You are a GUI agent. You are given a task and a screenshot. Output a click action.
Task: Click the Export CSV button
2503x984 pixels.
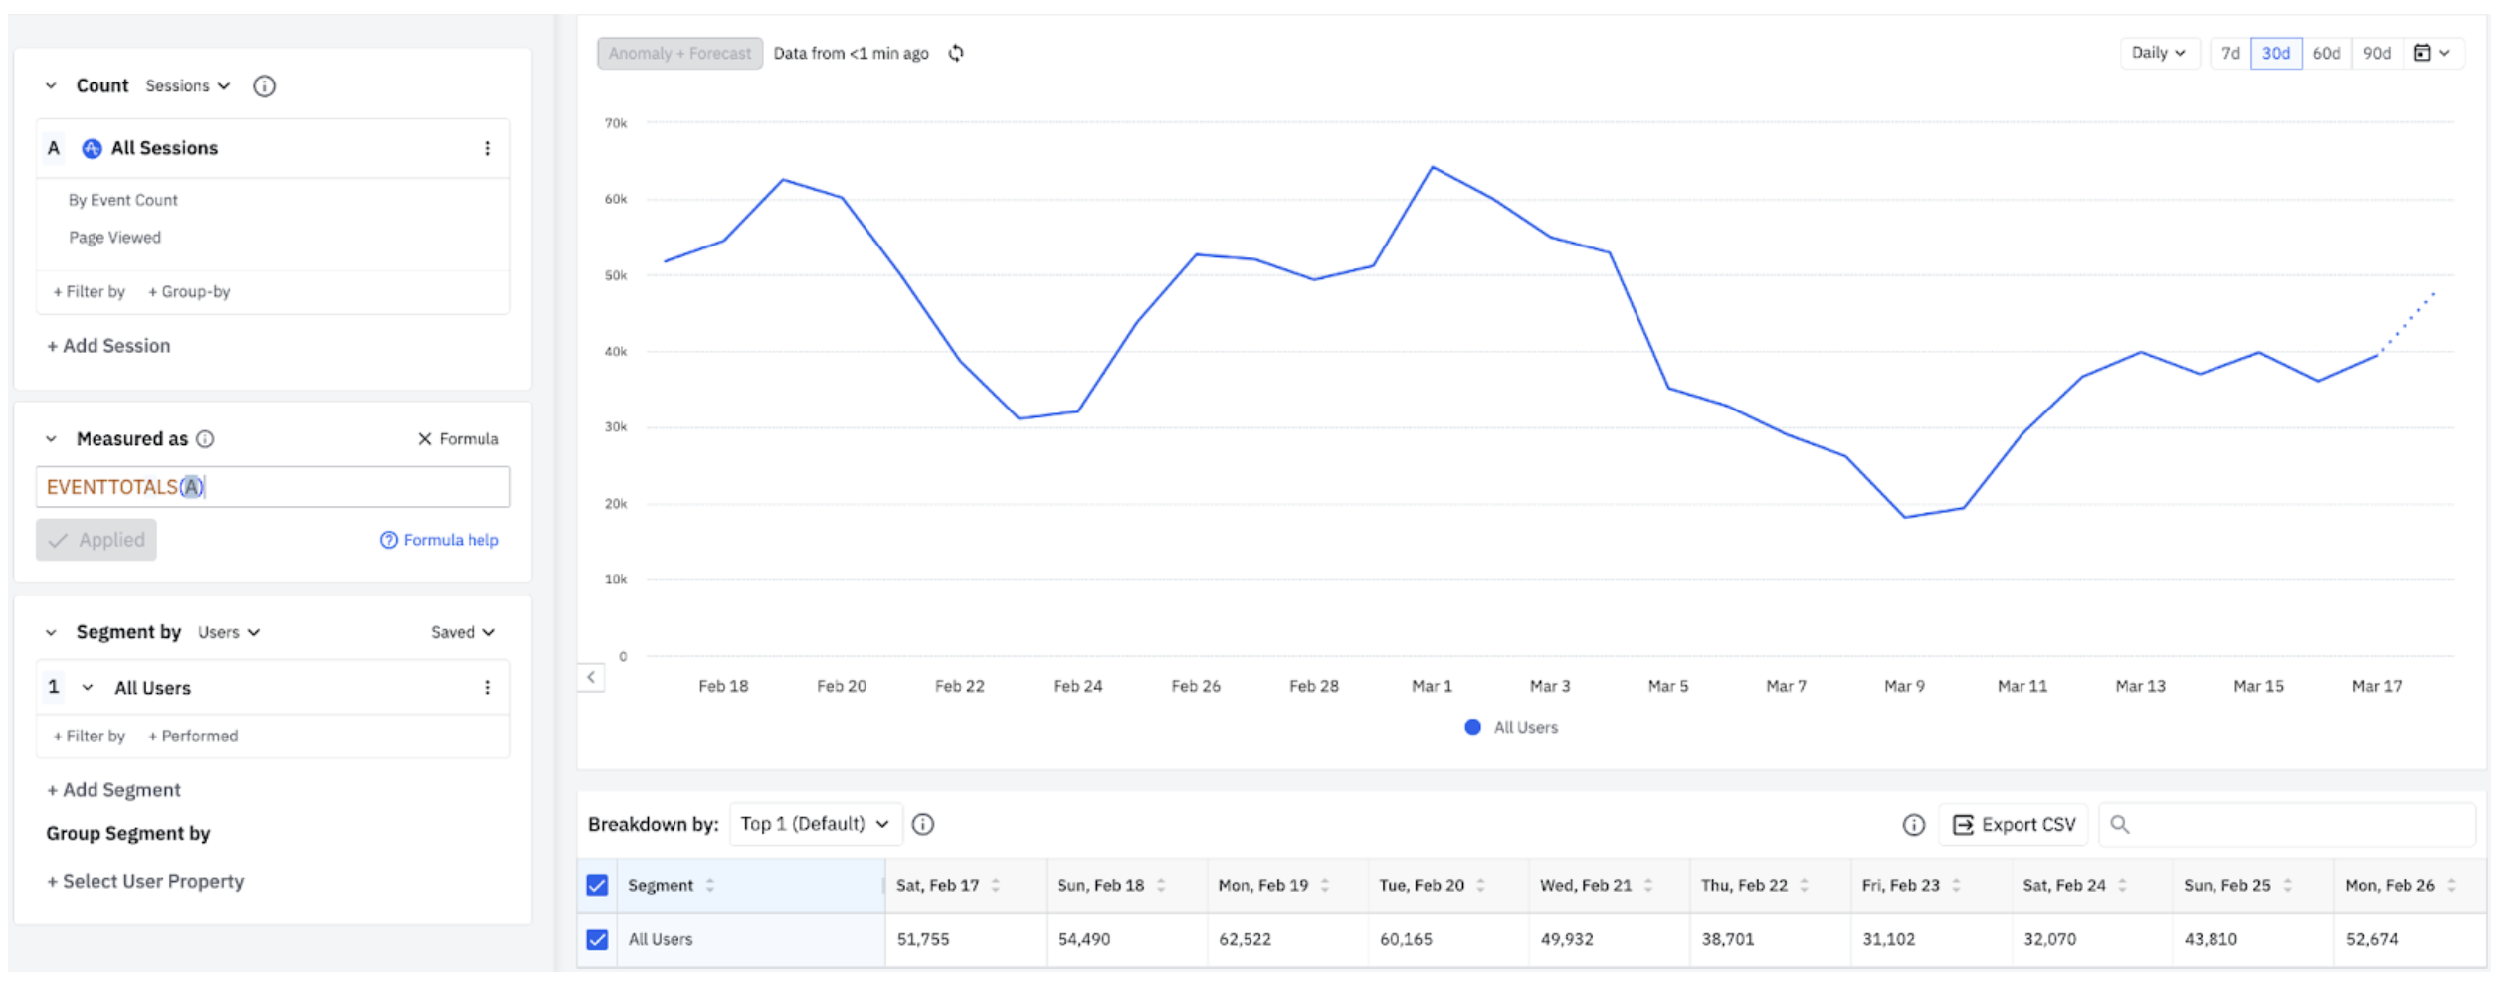(x=2014, y=824)
